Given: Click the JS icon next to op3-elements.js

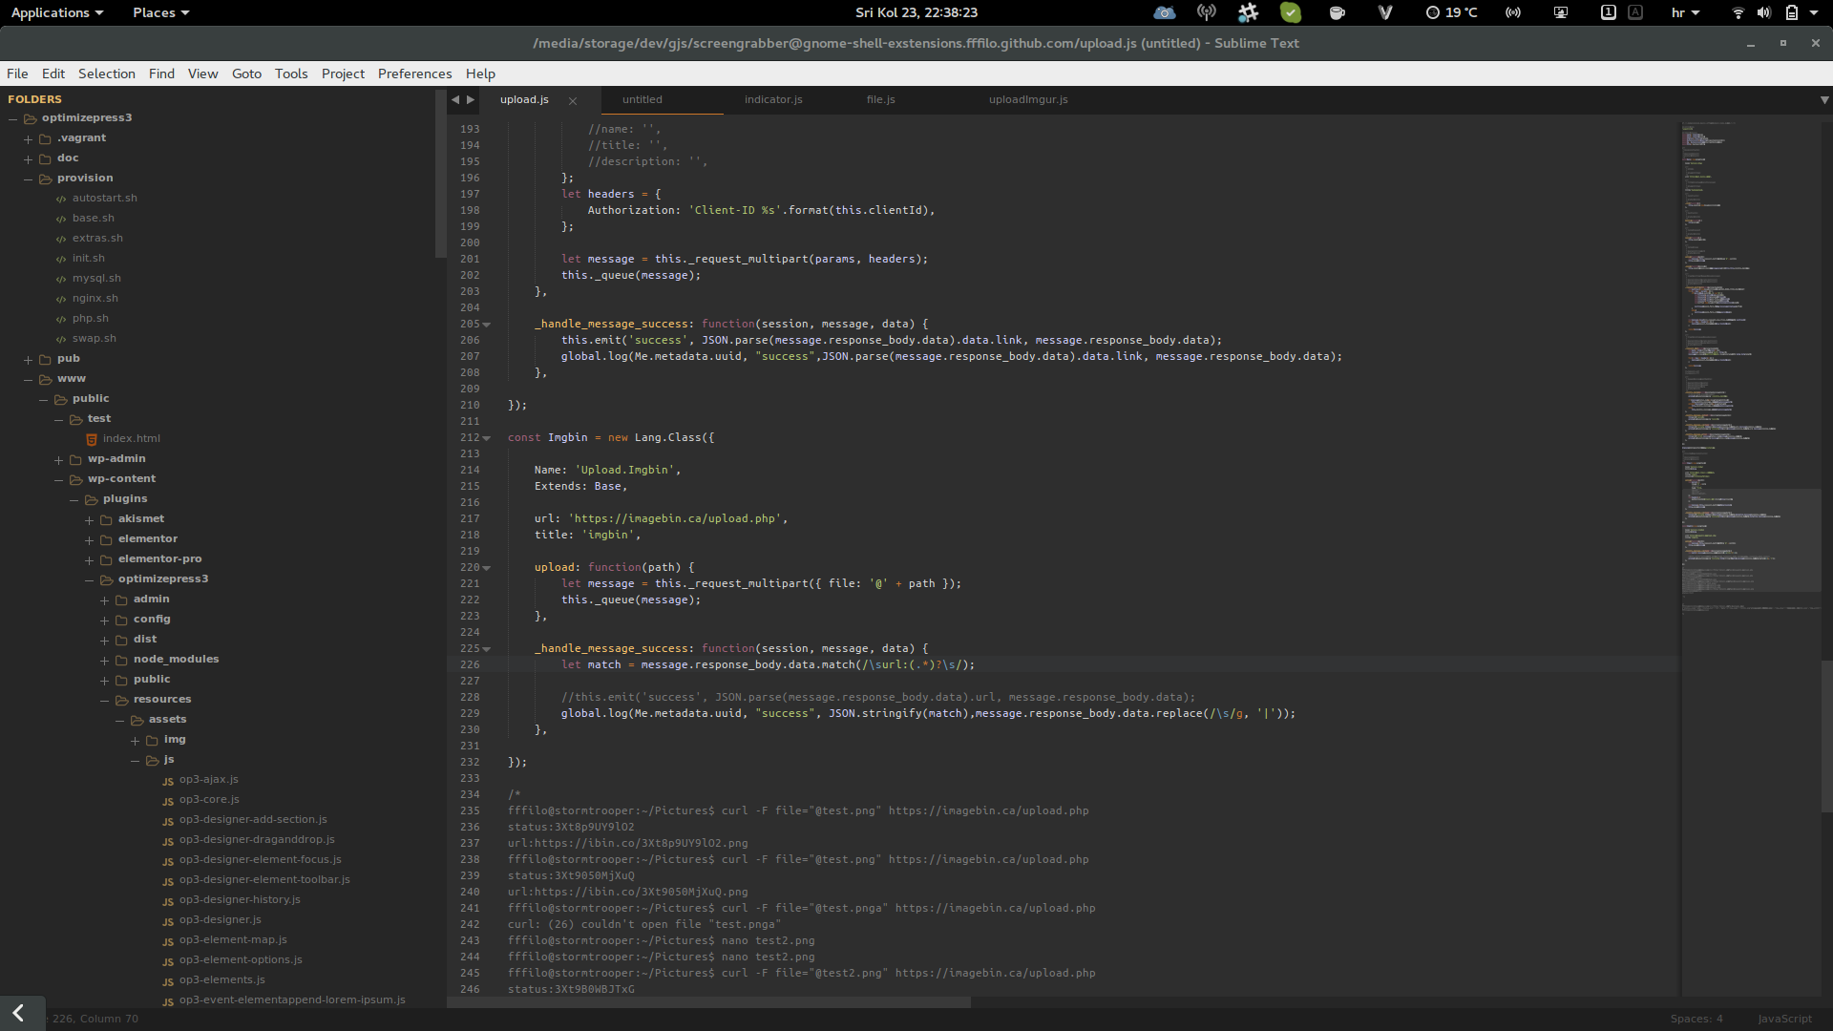Looking at the screenshot, I should point(168,981).
